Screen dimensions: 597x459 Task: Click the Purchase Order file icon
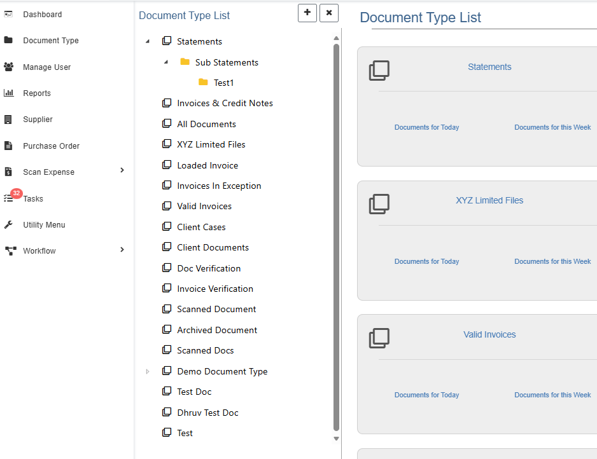click(x=8, y=146)
